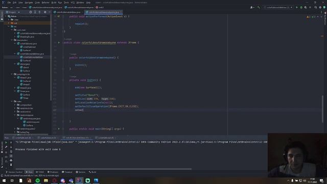Image resolution: width=327 pixels, height=184 pixels.
Task: Open the run configuration dropdown
Action: (278, 7)
